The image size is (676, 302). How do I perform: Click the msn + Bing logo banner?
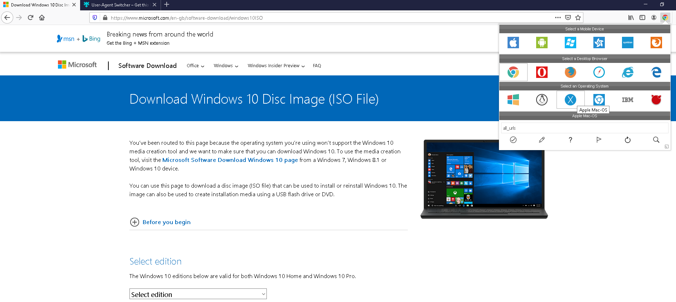click(x=79, y=39)
